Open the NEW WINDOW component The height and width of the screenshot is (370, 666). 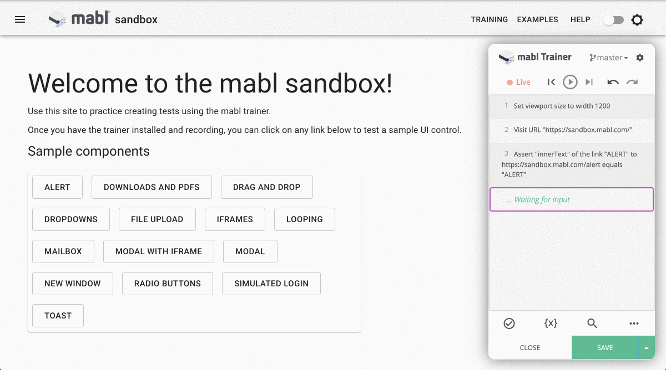pyautogui.click(x=73, y=284)
